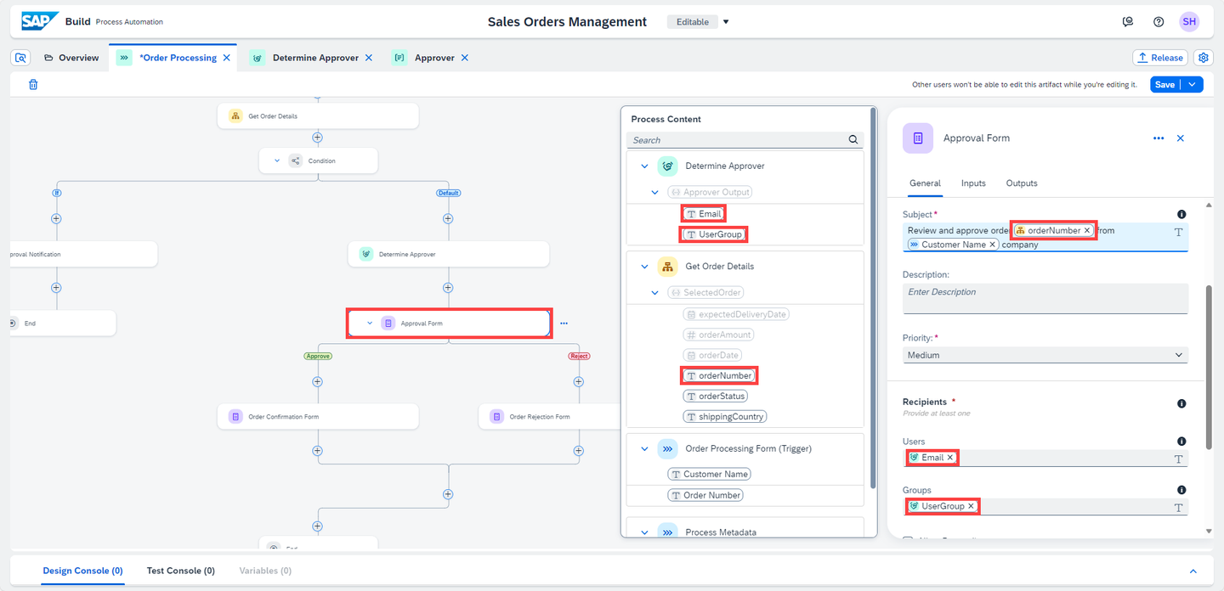Click the search magnifier icon in Process Content
1224x591 pixels.
coord(853,140)
